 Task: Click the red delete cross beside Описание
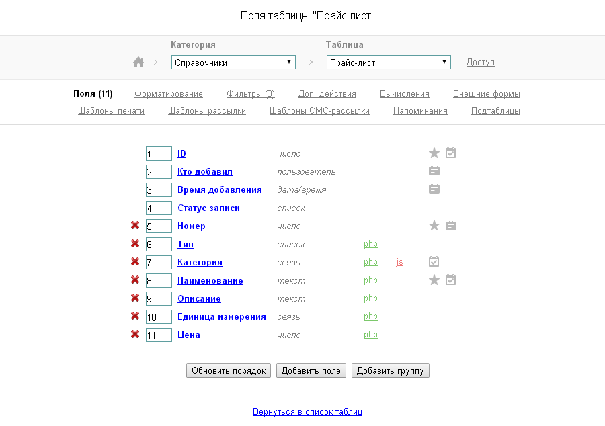click(x=135, y=298)
